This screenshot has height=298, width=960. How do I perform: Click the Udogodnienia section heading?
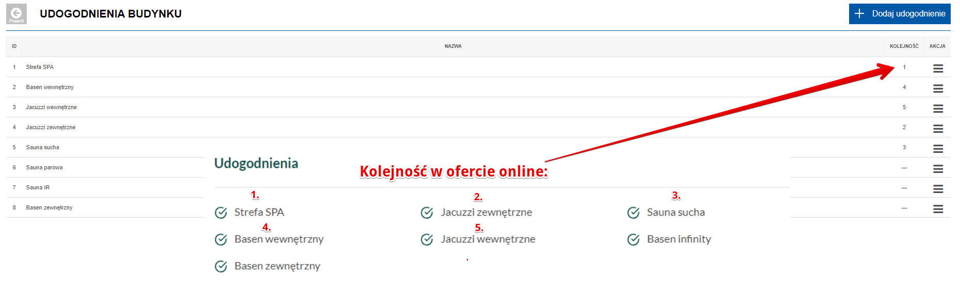coord(256,163)
